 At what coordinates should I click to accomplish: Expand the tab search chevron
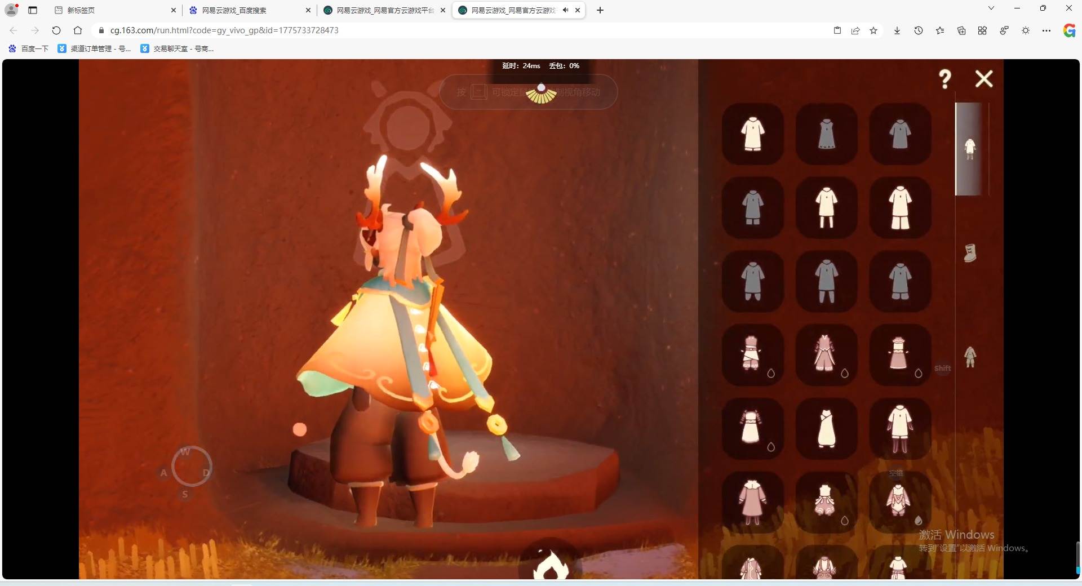pyautogui.click(x=991, y=8)
